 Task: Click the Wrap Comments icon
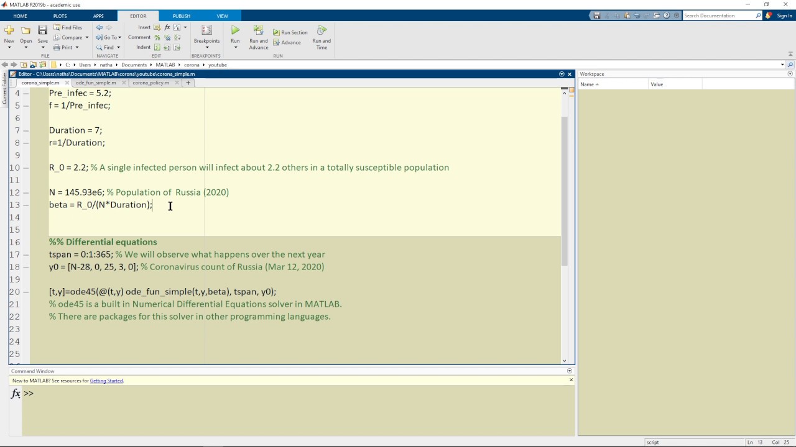point(177,37)
